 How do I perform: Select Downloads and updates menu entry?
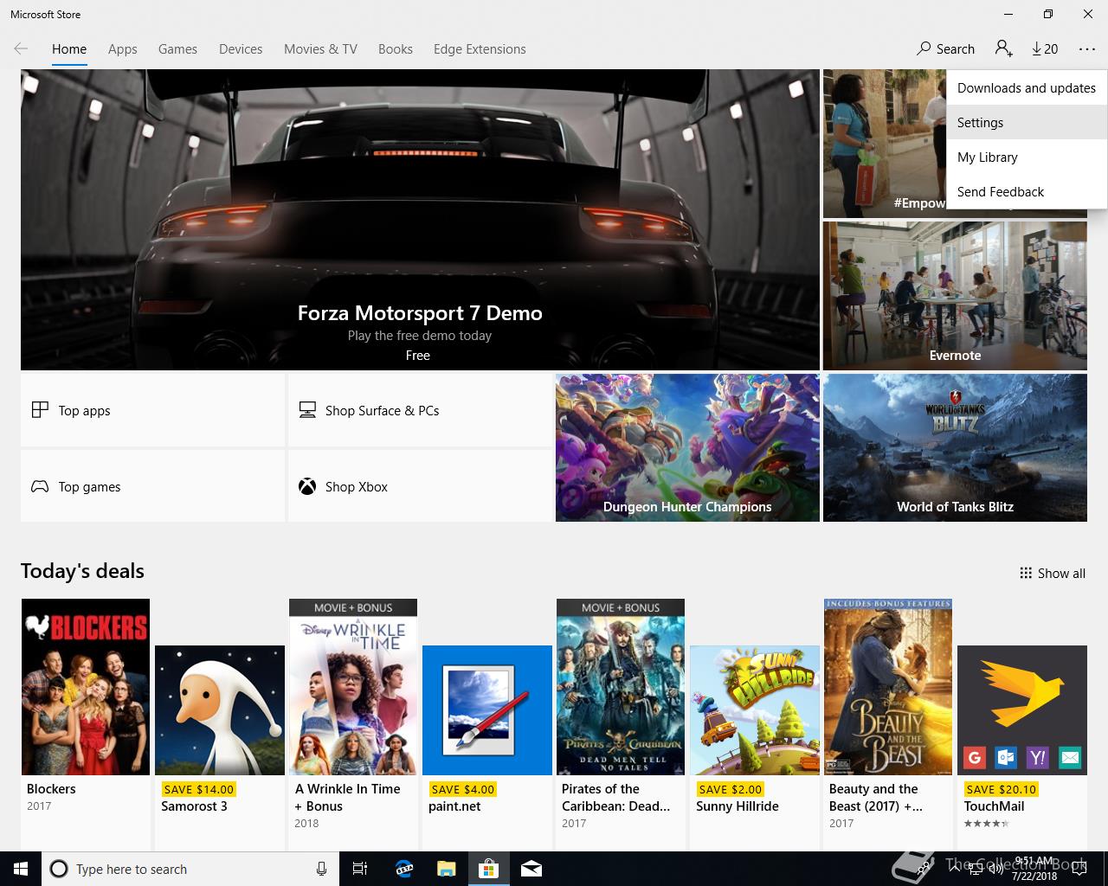click(1027, 88)
